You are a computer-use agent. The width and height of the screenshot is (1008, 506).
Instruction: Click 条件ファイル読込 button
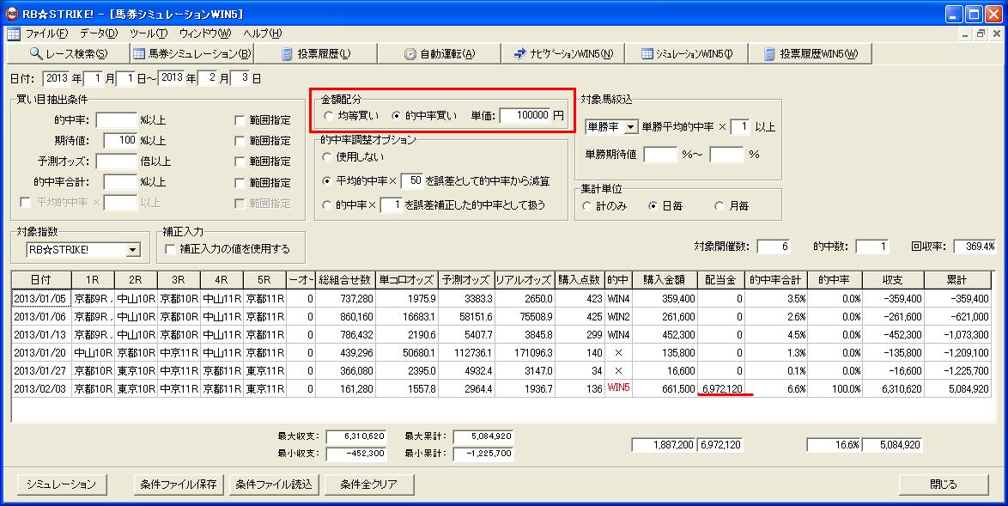coord(274,485)
